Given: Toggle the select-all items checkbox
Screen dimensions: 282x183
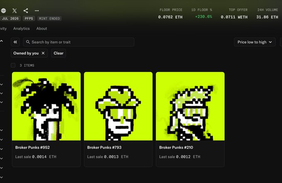Looking at the screenshot, I should tap(13, 65).
